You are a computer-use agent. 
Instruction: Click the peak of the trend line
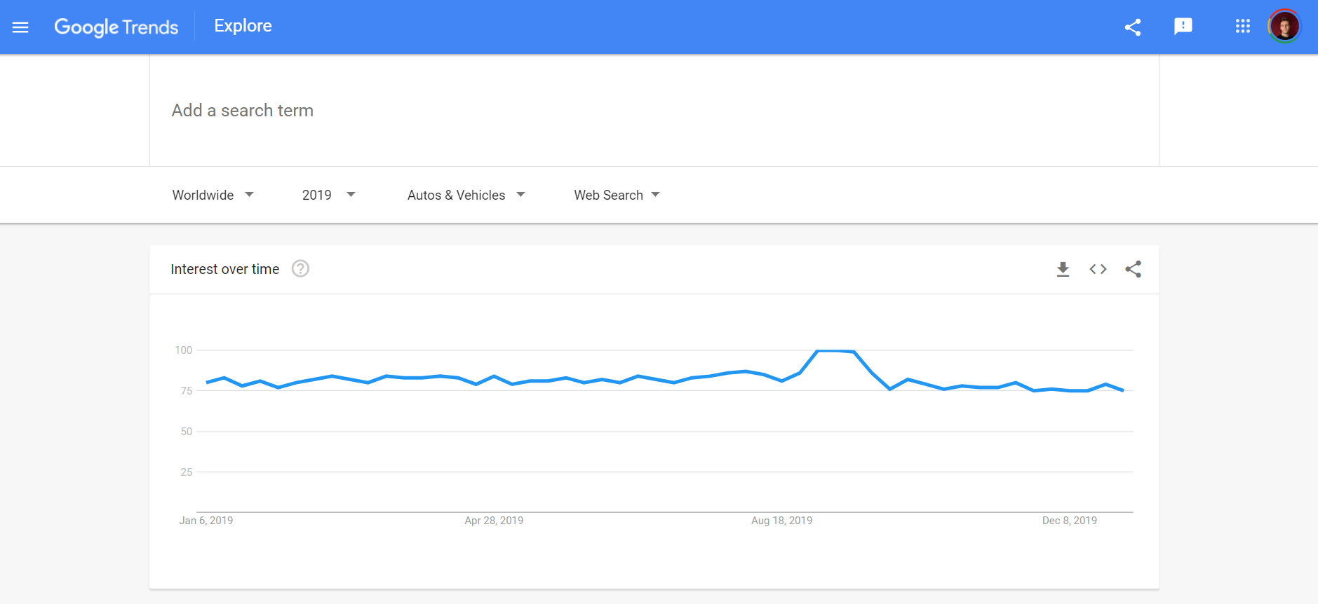(835, 350)
